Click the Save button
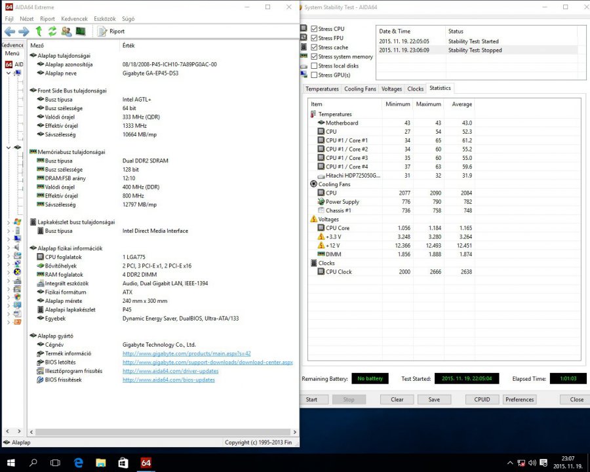The width and height of the screenshot is (590, 472). (434, 399)
